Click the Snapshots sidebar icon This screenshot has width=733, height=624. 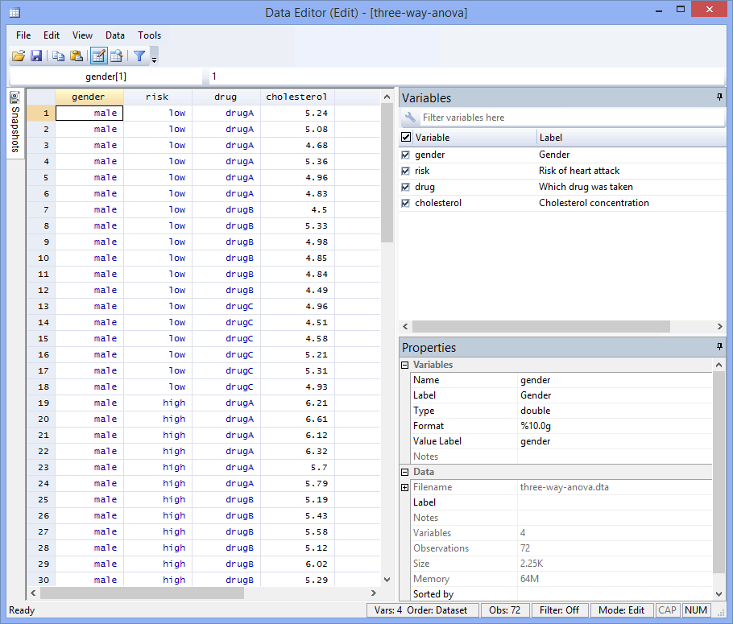14,97
